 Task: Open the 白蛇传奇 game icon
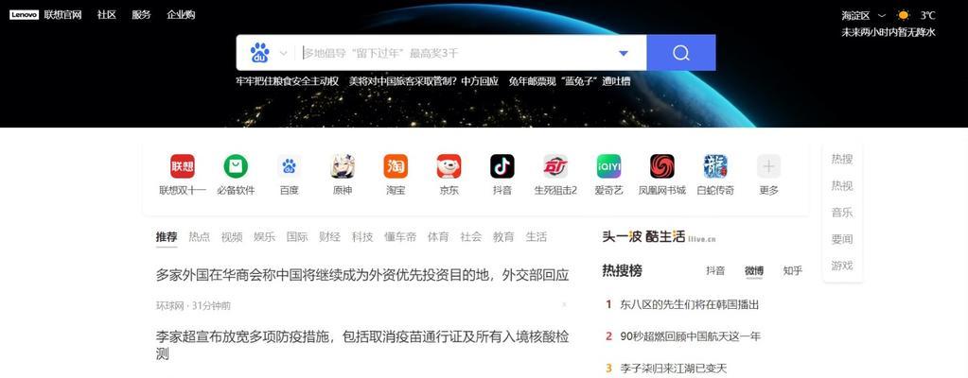(715, 166)
